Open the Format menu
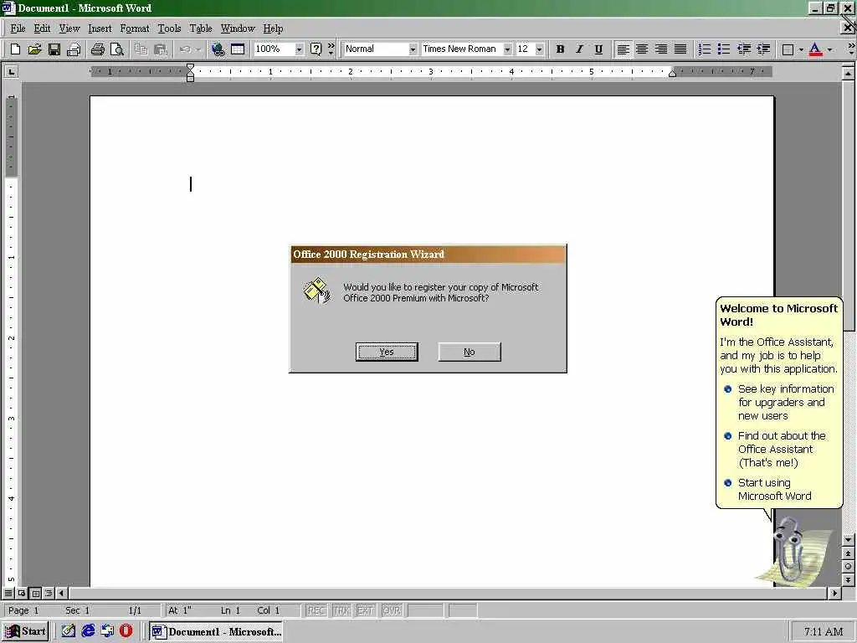The width and height of the screenshot is (857, 643). (135, 28)
